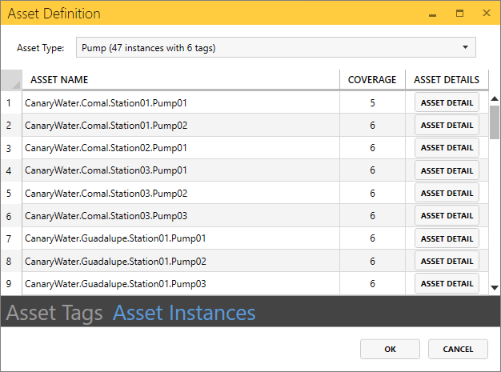
Task: Click the CANCEL button
Action: pos(458,349)
